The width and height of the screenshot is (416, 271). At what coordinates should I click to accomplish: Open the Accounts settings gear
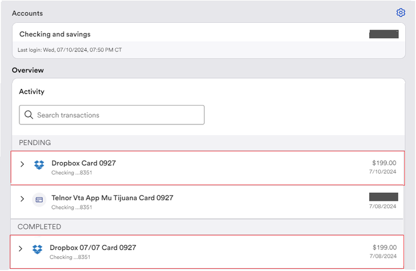point(401,13)
